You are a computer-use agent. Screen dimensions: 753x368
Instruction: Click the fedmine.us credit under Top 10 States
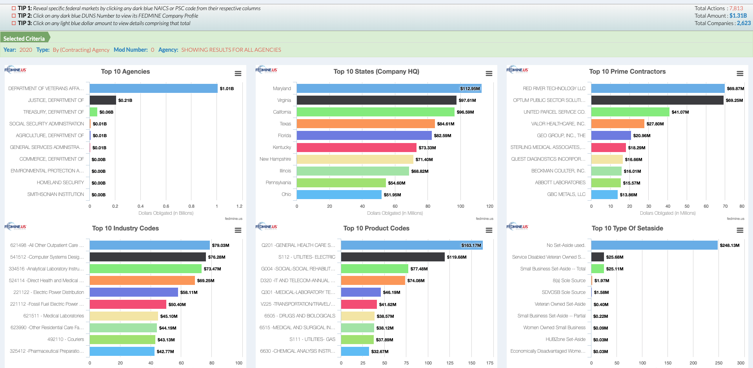click(x=484, y=219)
